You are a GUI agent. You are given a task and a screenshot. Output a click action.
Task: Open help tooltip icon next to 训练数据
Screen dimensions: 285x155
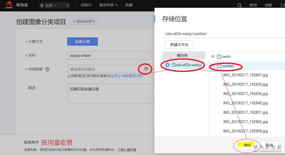pos(47,69)
